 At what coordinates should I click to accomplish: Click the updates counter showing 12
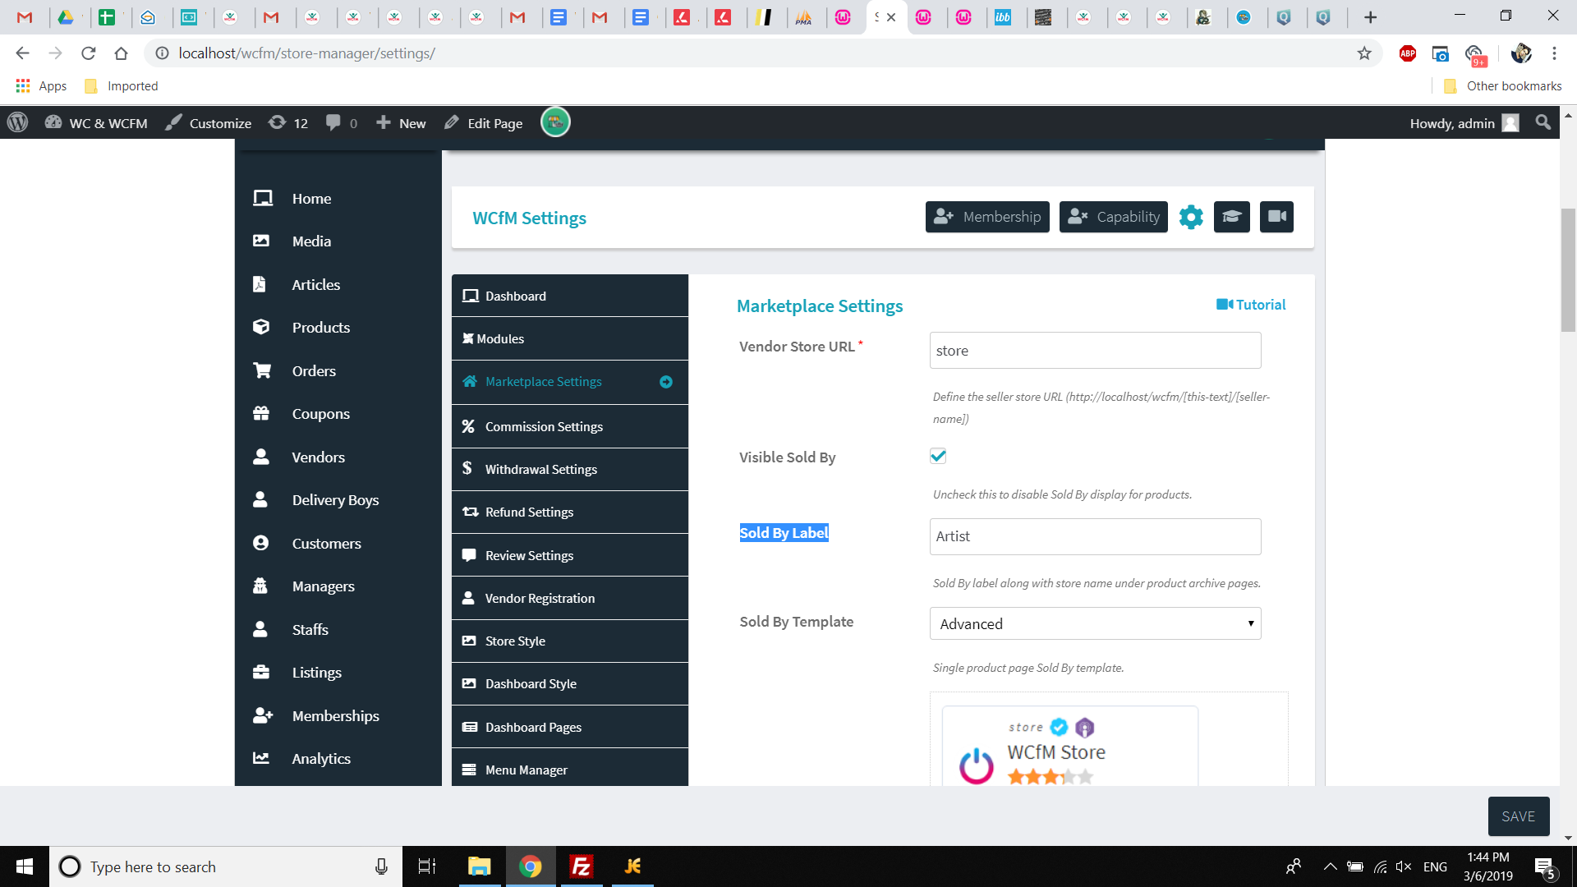[288, 122]
